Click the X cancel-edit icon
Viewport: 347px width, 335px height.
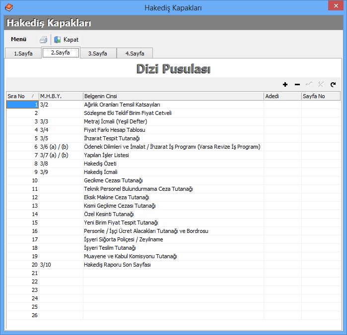pyautogui.click(x=321, y=85)
